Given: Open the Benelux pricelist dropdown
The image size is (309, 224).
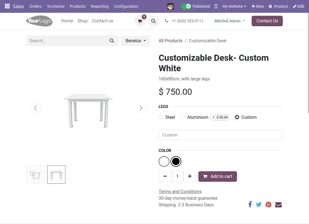Looking at the screenshot, I should [135, 41].
